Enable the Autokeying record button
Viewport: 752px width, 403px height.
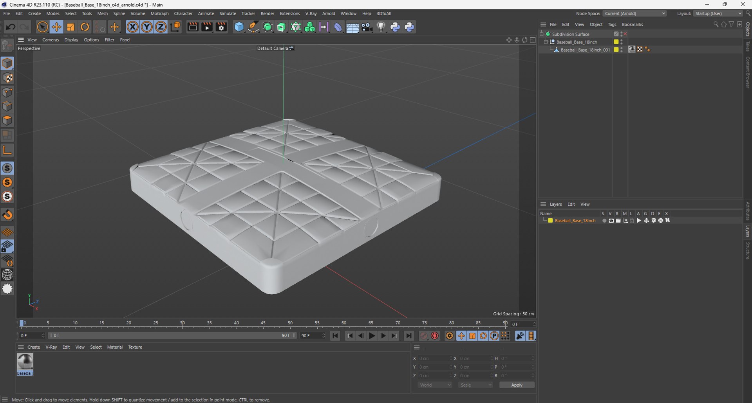(435, 336)
